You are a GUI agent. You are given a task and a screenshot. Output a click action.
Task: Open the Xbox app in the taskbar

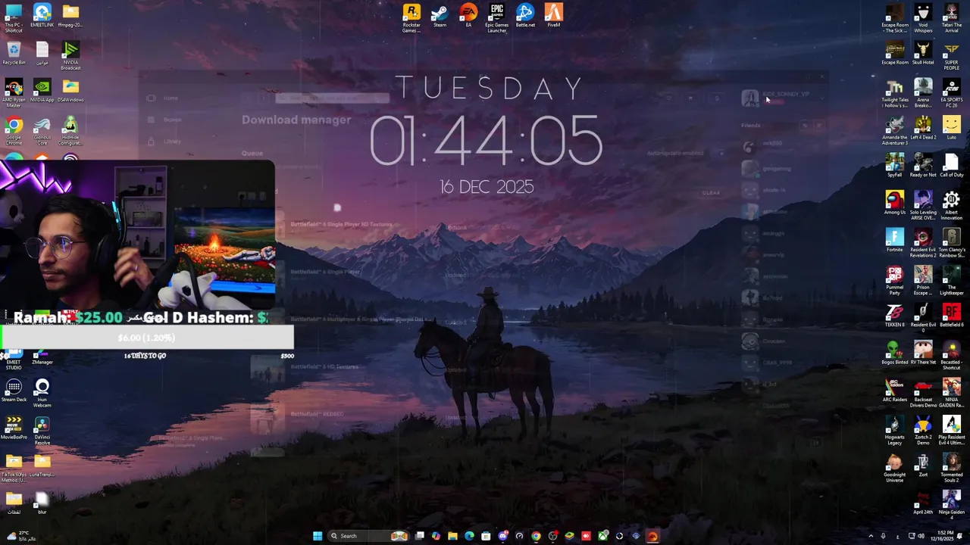[602, 536]
